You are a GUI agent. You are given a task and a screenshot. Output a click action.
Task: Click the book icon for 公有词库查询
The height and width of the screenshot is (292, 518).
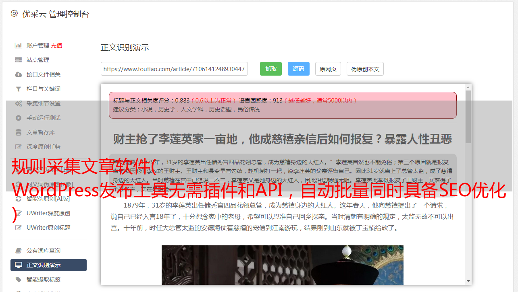(x=19, y=251)
